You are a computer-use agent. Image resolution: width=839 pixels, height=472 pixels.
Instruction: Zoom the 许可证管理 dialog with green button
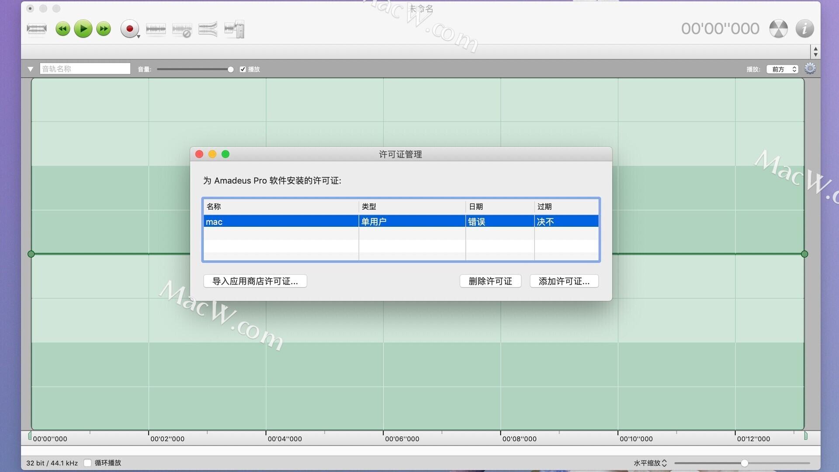click(225, 154)
